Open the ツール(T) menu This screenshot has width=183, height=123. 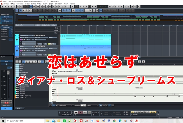27,4
